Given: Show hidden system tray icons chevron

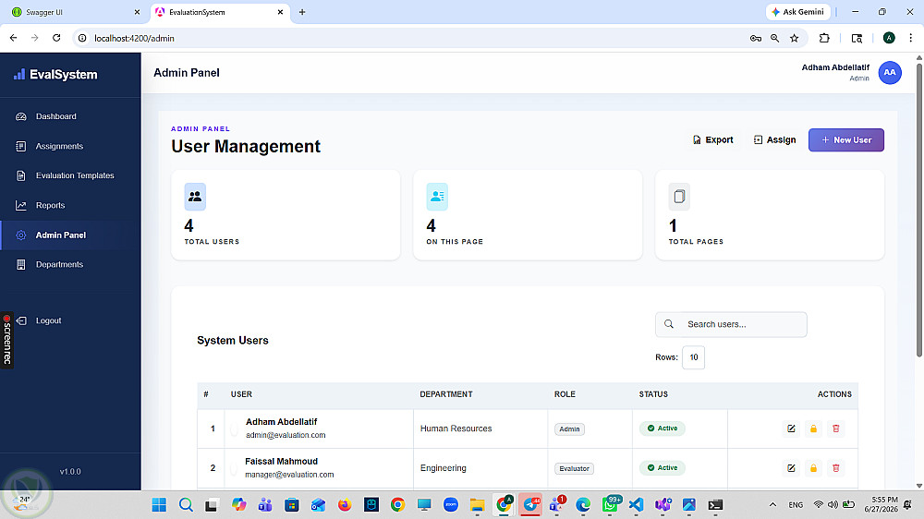Looking at the screenshot, I should point(772,505).
